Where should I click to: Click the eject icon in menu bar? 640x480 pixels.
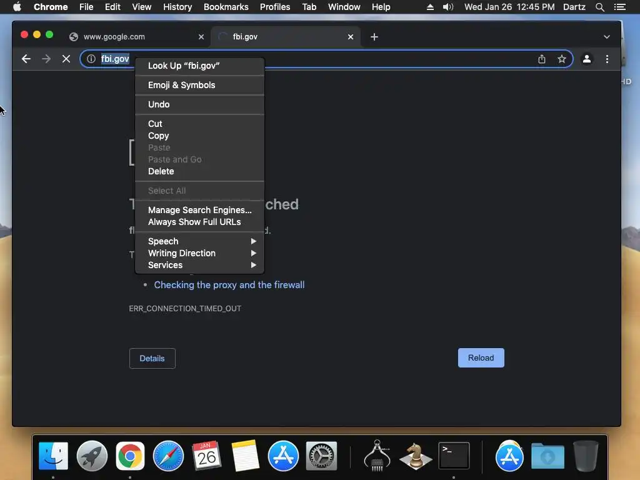point(430,7)
